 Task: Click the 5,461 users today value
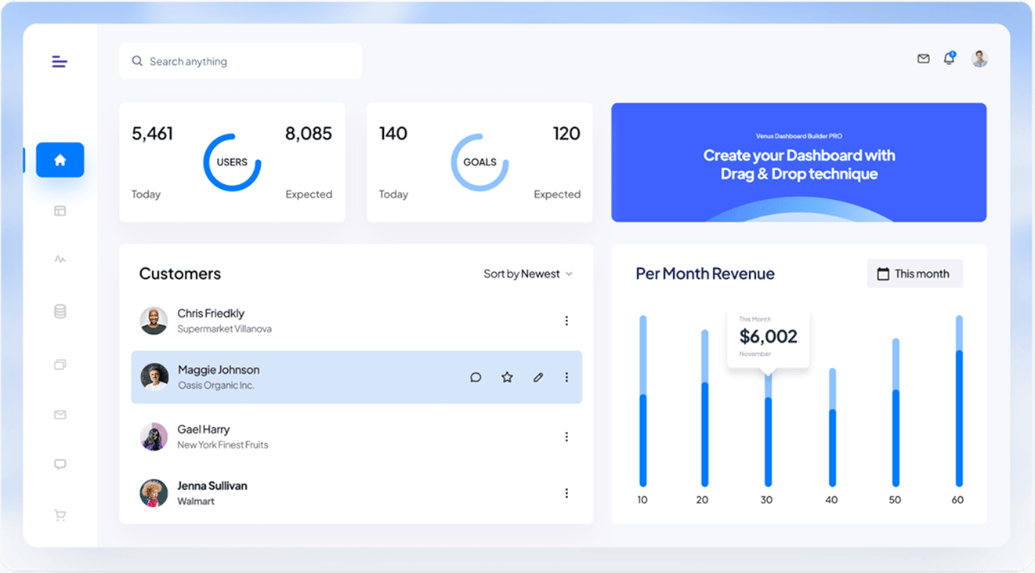[x=152, y=134]
